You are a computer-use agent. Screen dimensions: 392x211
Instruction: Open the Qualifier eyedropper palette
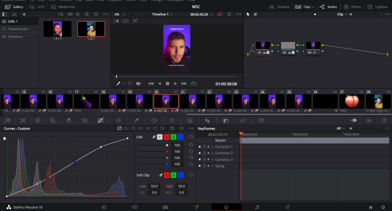pos(136,121)
